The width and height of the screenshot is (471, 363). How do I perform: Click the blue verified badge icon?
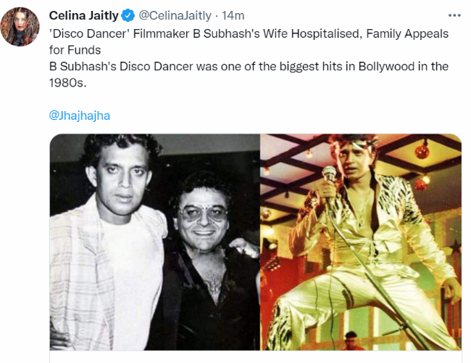click(x=128, y=15)
